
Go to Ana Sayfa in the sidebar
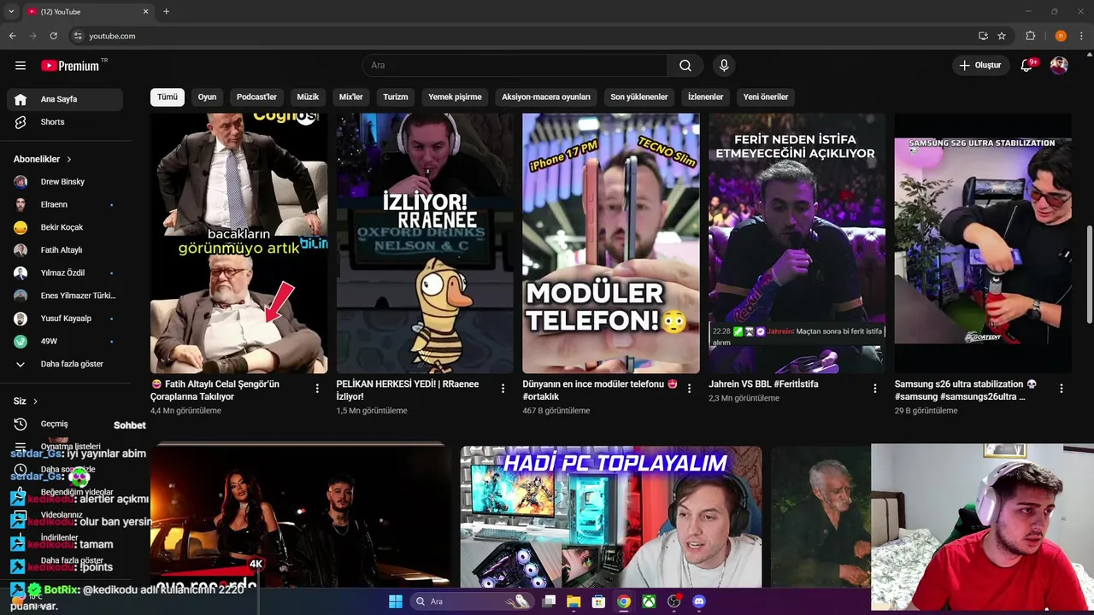point(65,99)
